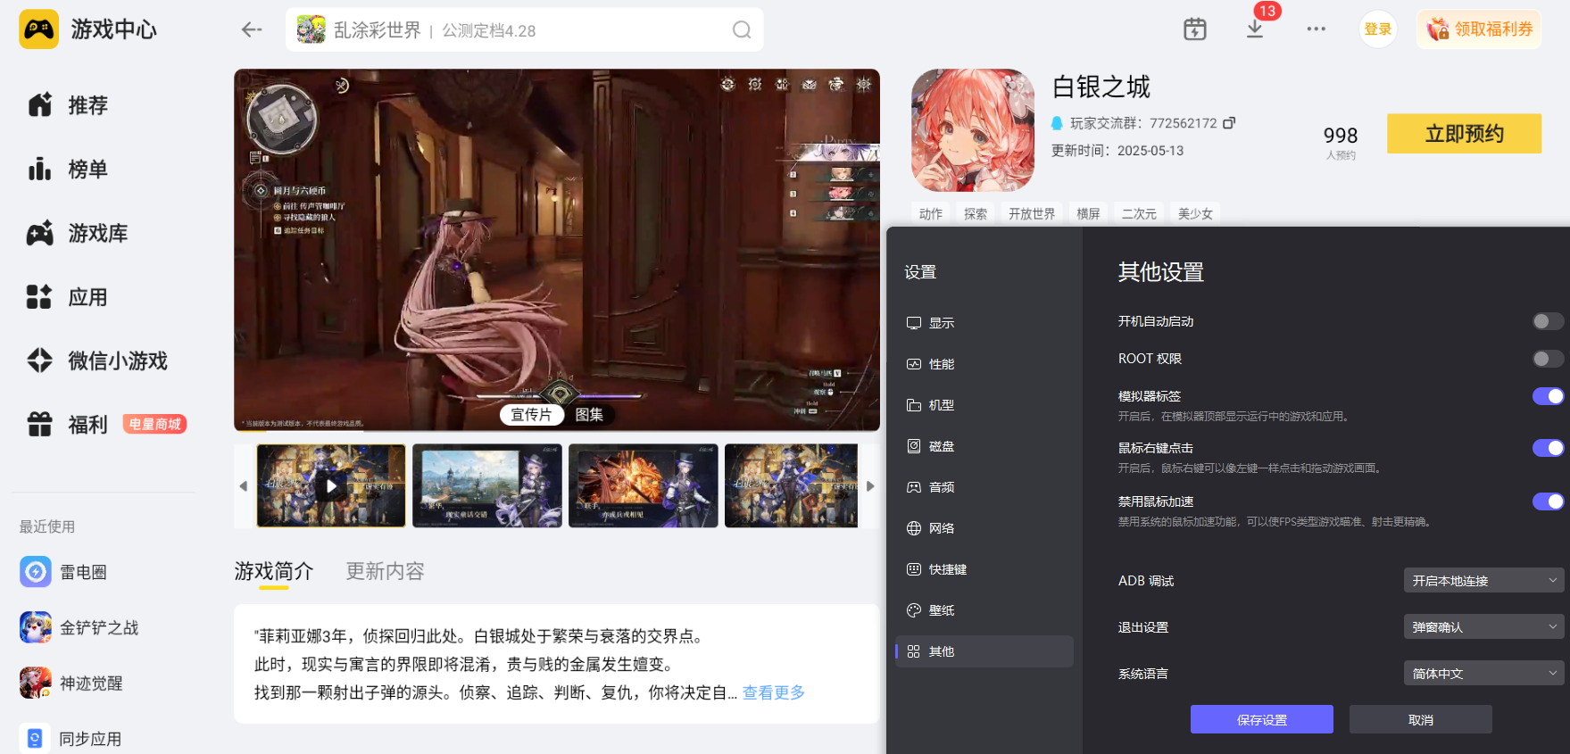Image resolution: width=1570 pixels, height=754 pixels.
Task: Toggle 模拟器标签 switch
Action: (1548, 396)
